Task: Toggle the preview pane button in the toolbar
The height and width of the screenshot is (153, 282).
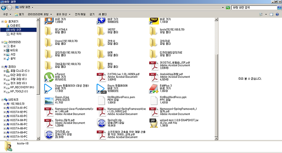Action: [271, 14]
